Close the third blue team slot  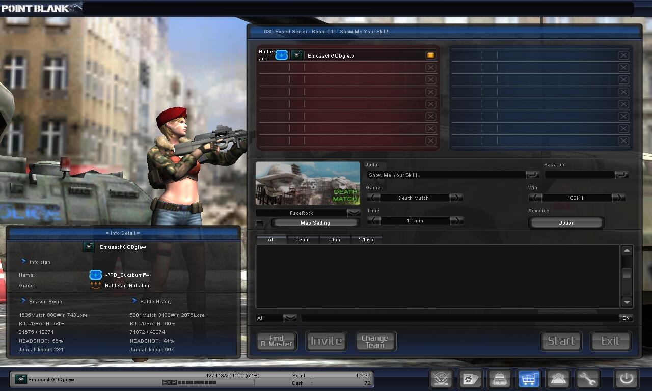[x=623, y=80]
